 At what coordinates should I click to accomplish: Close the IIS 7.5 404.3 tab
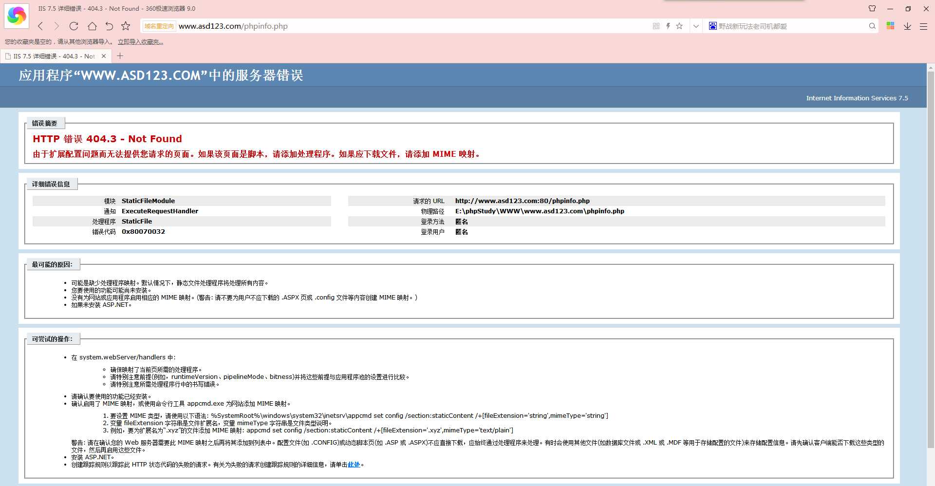104,56
